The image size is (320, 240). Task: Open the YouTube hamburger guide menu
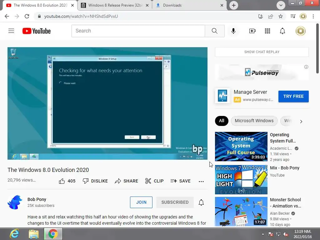(x=11, y=31)
